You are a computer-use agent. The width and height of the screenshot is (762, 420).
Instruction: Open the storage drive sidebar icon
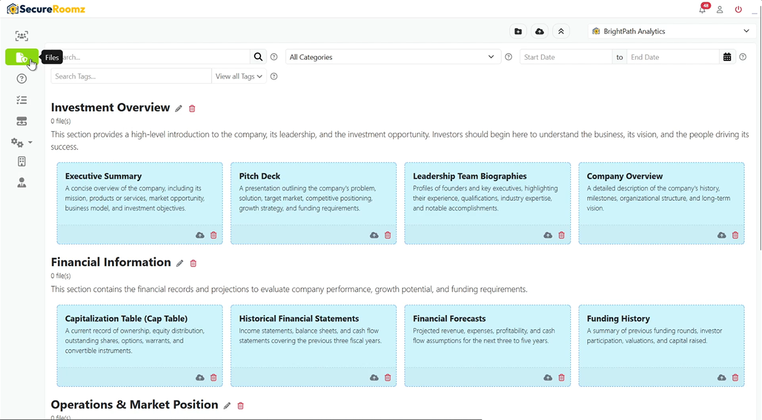(x=22, y=121)
